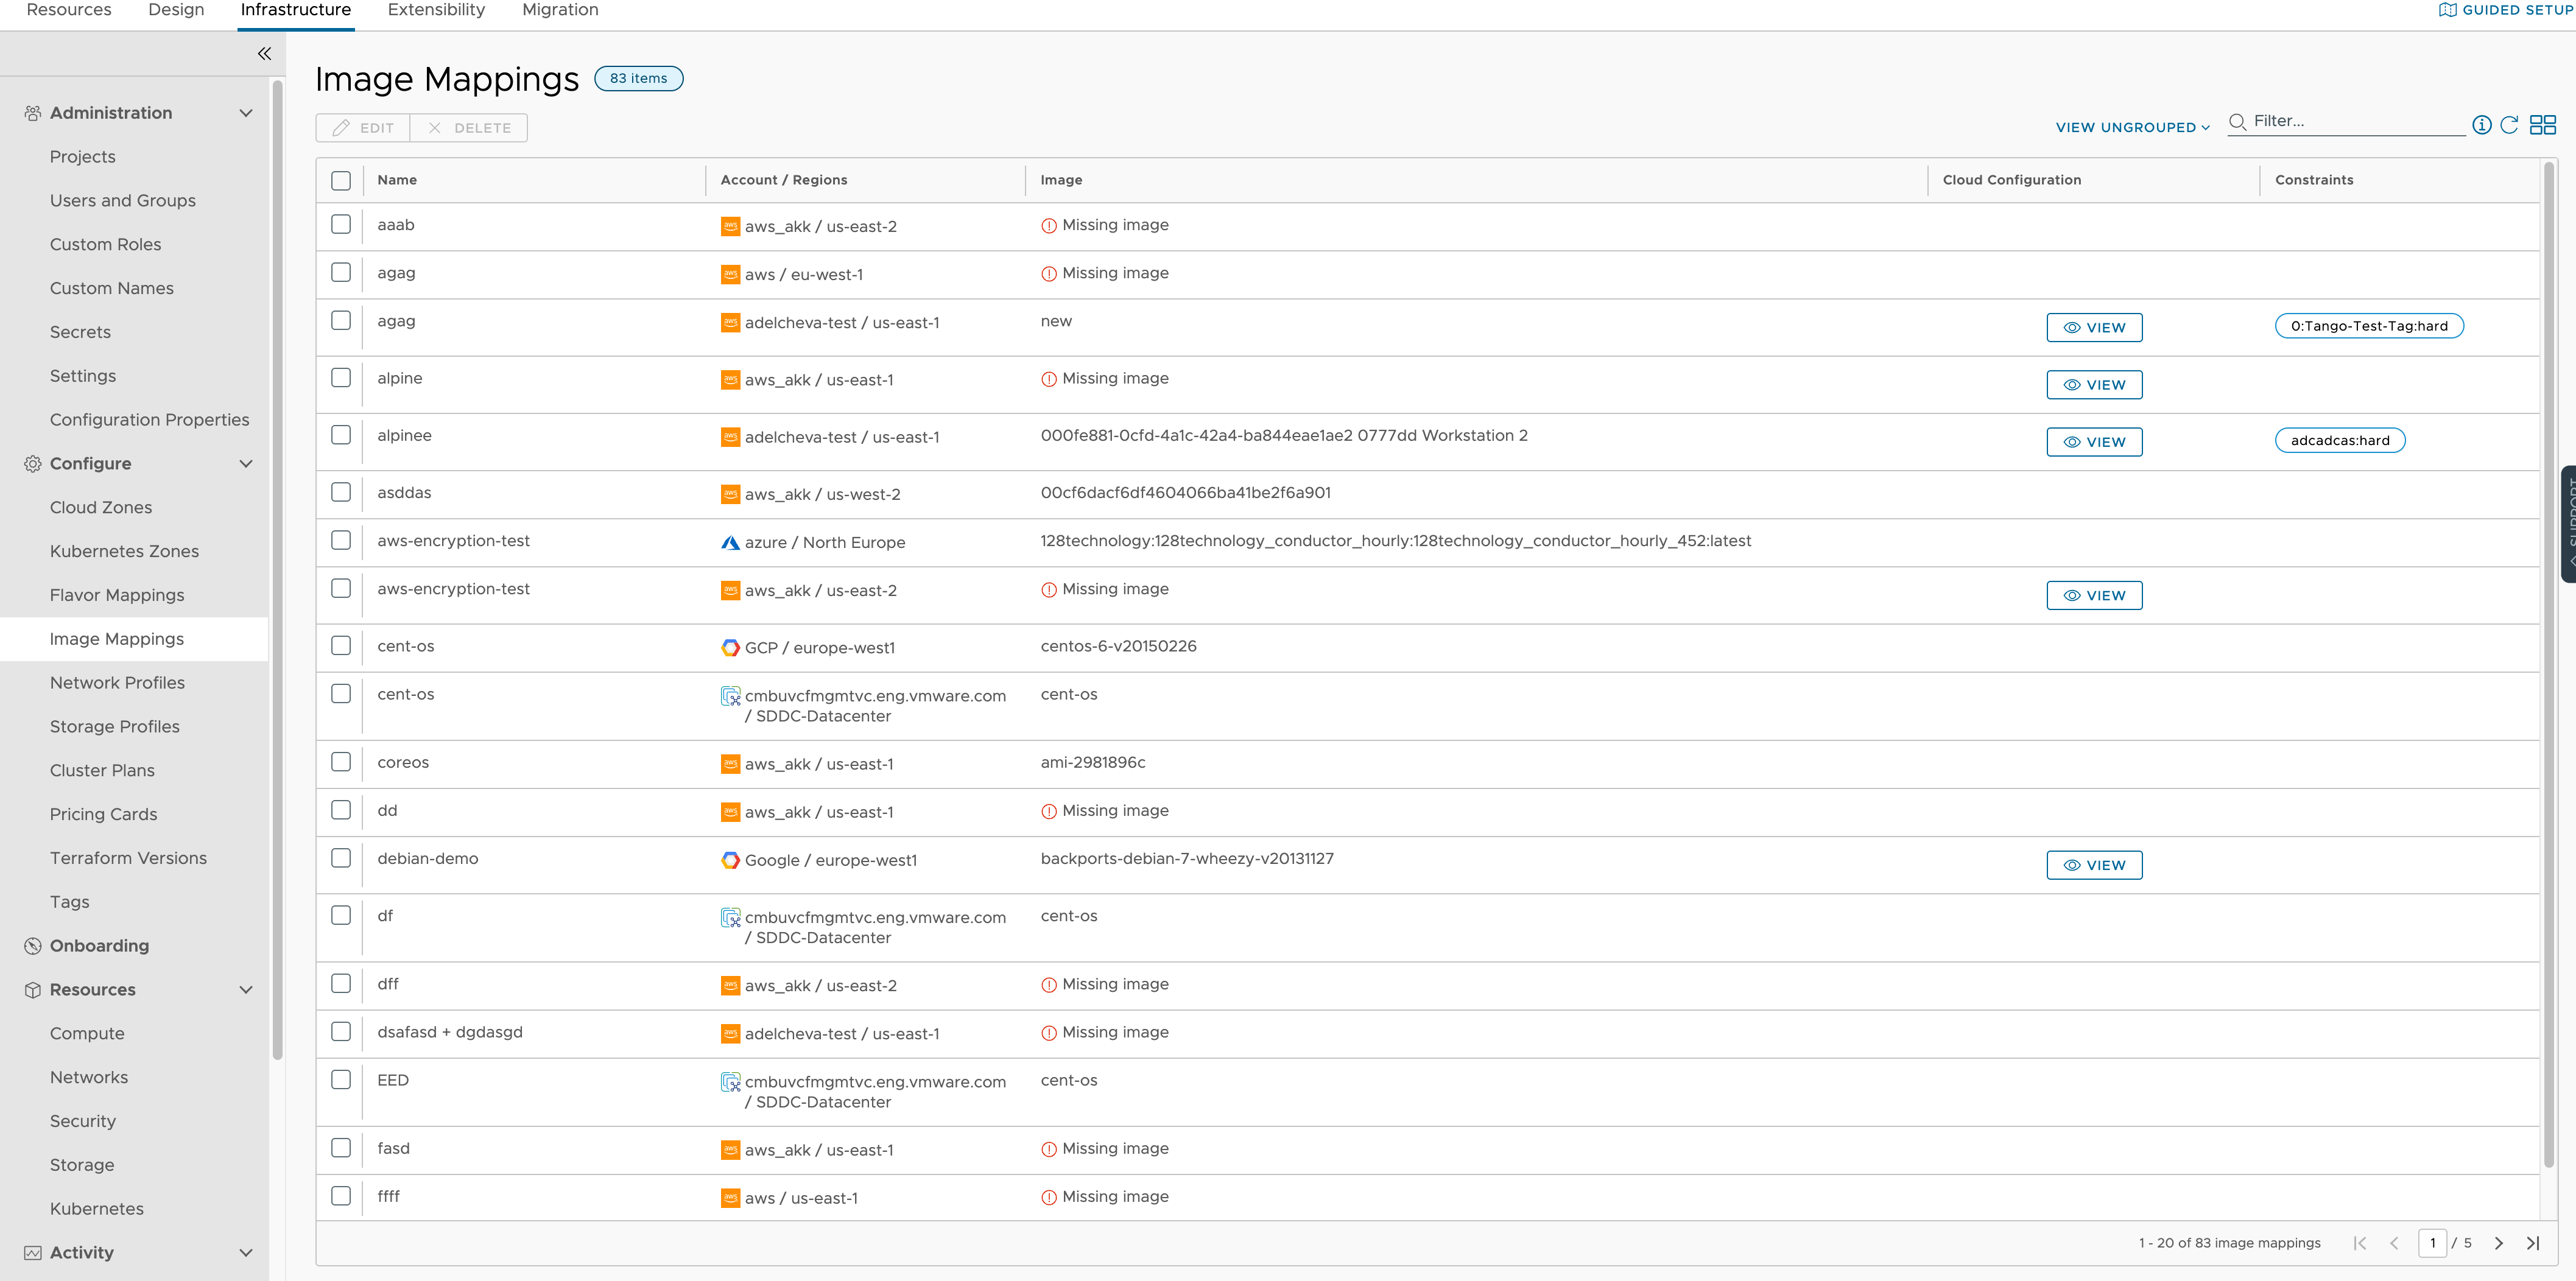Click DELETE button in the toolbar
The image size is (2576, 1281).
tap(471, 127)
